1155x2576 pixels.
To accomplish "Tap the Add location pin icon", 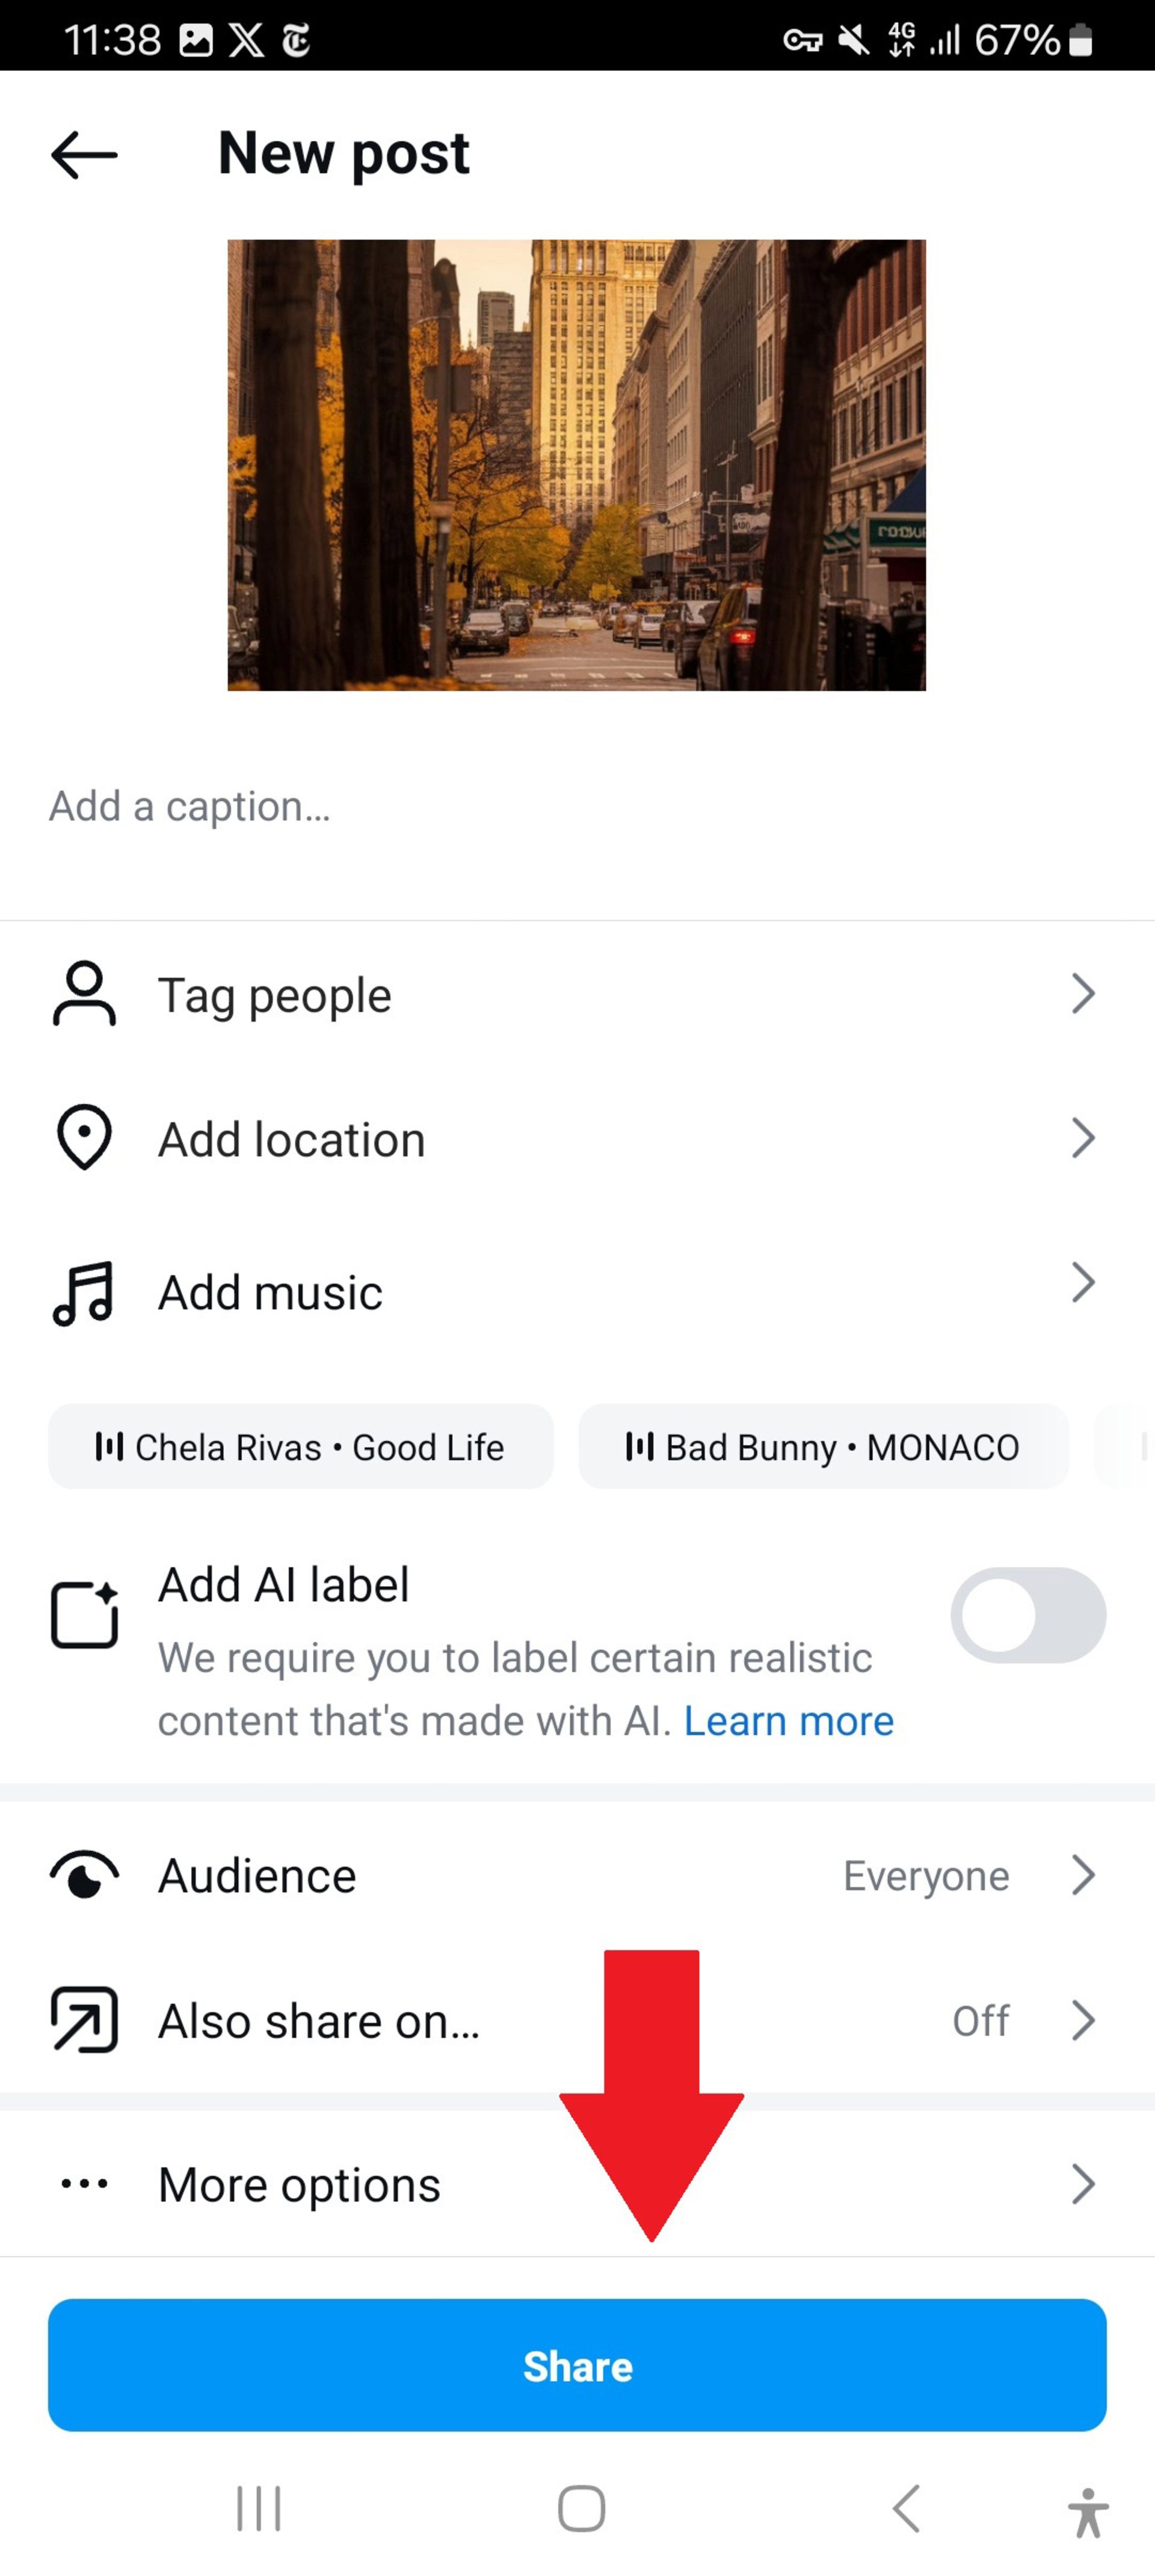I will 84,1138.
